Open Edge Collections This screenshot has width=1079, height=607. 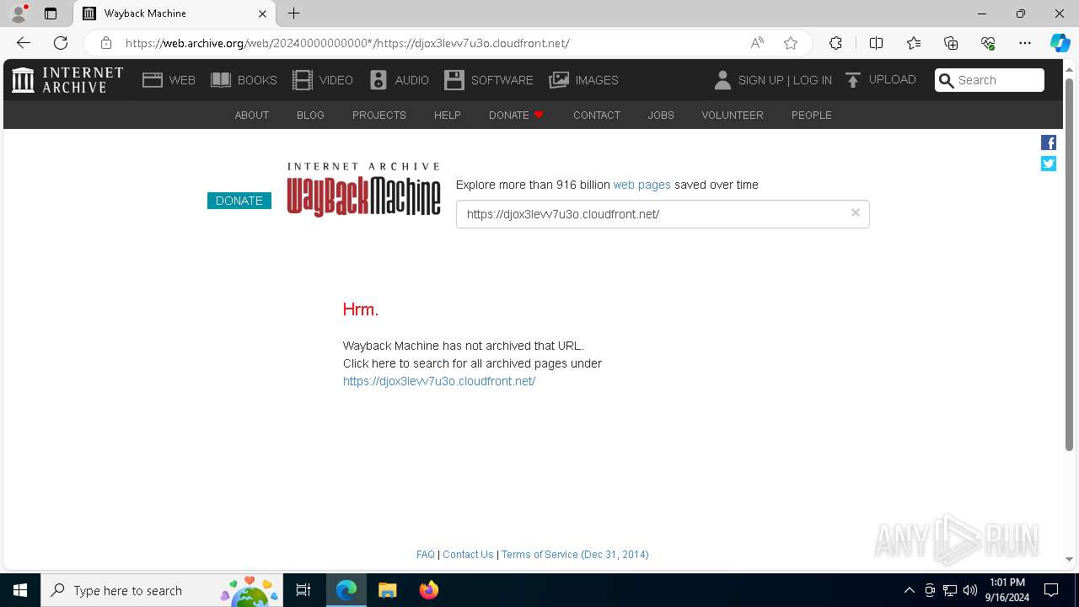click(951, 43)
